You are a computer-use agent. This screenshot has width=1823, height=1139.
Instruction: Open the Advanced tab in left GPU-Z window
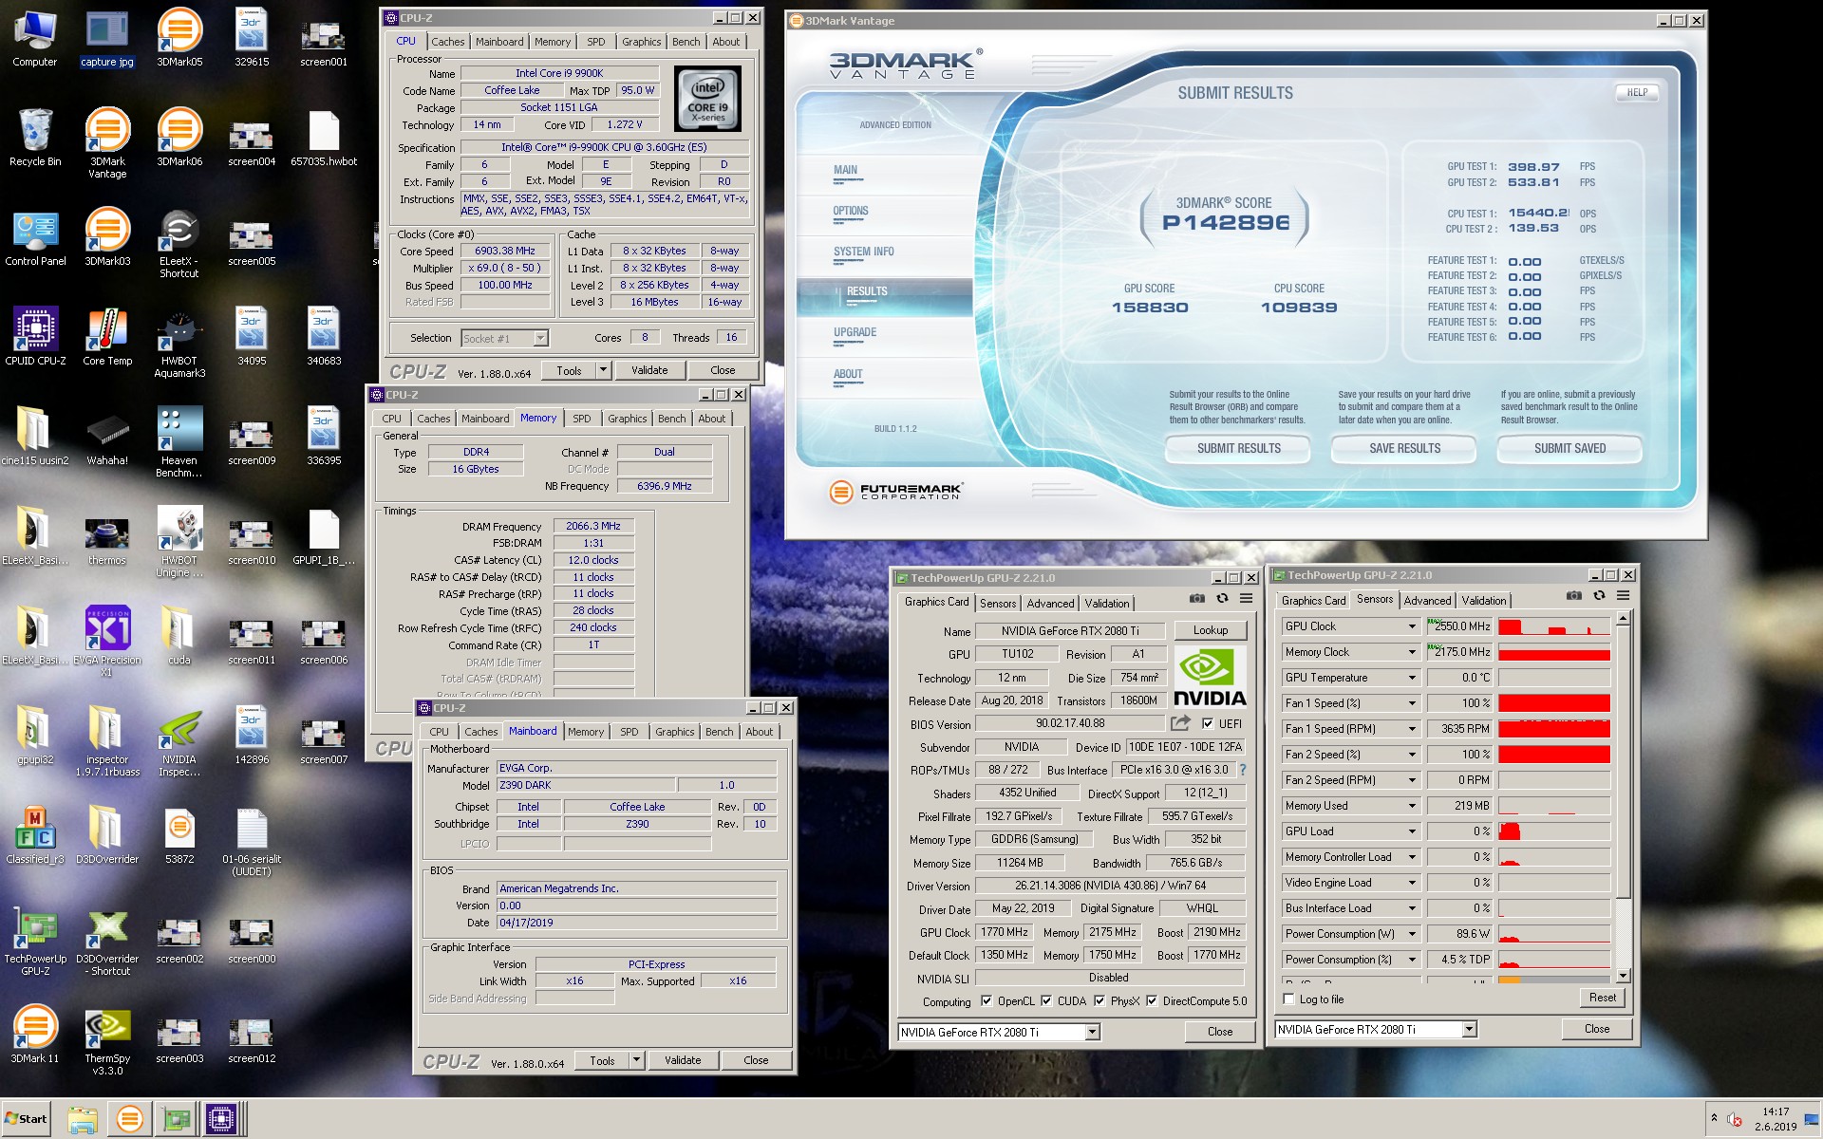1050,604
